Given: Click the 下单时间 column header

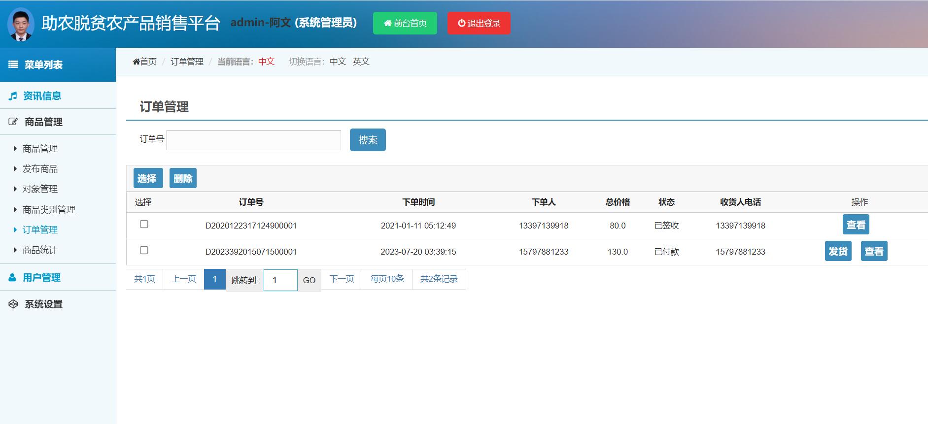Looking at the screenshot, I should coord(418,202).
